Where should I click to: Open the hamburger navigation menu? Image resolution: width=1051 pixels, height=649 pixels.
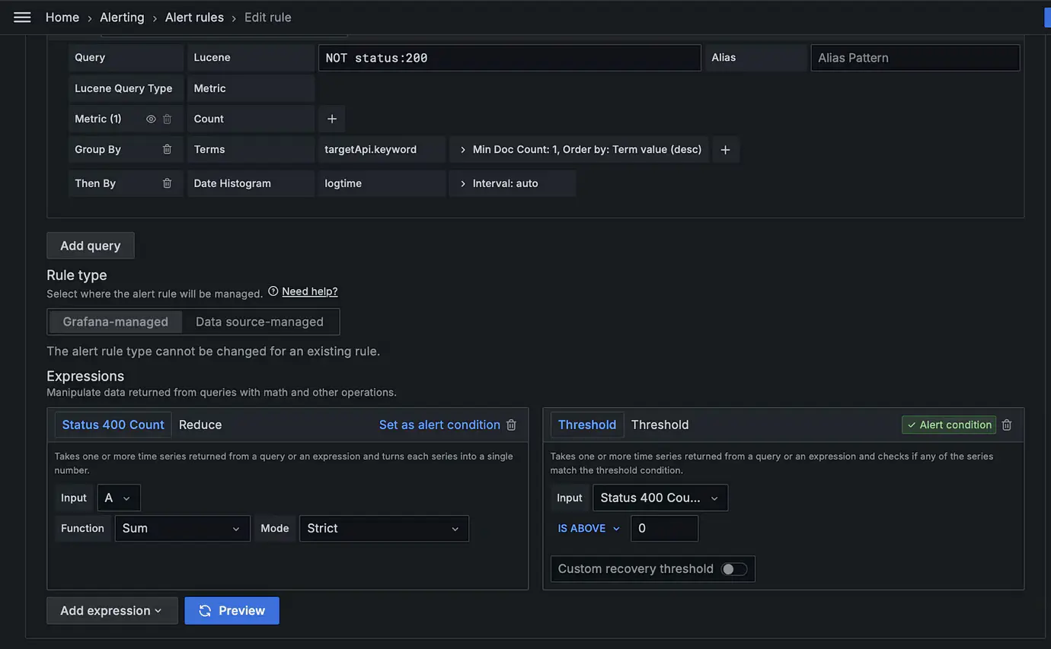click(22, 17)
